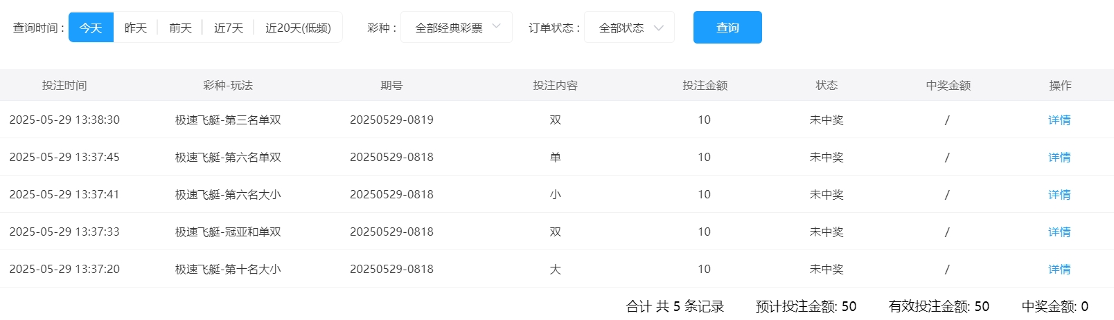This screenshot has width=1114, height=320.
Task: Switch query time to 昨天
Action: tap(136, 28)
